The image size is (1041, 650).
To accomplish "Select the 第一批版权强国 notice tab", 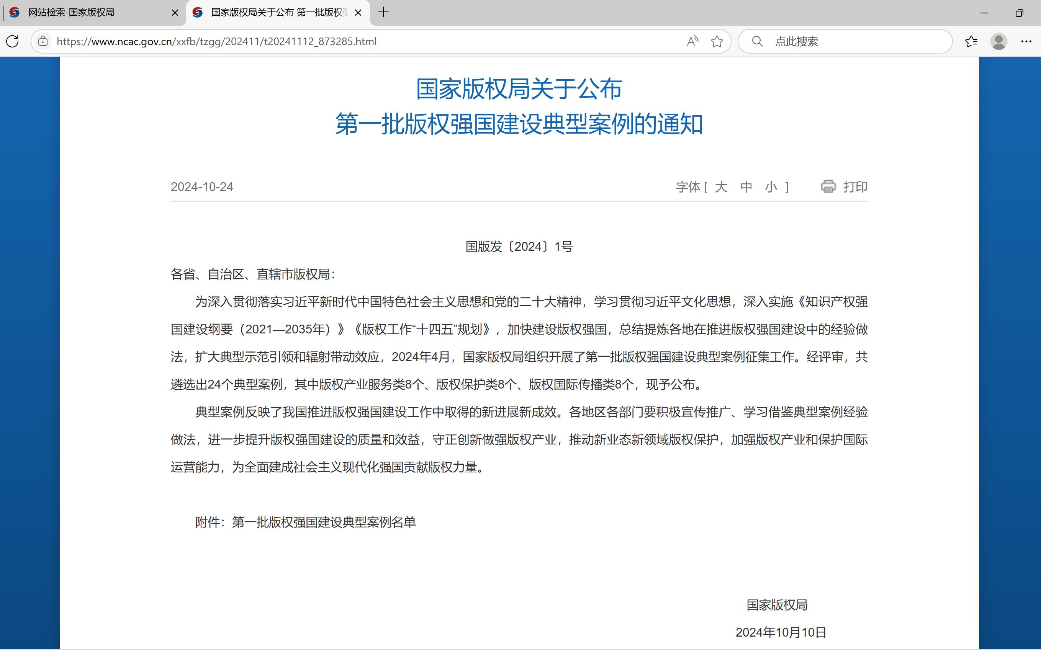I will tap(275, 13).
